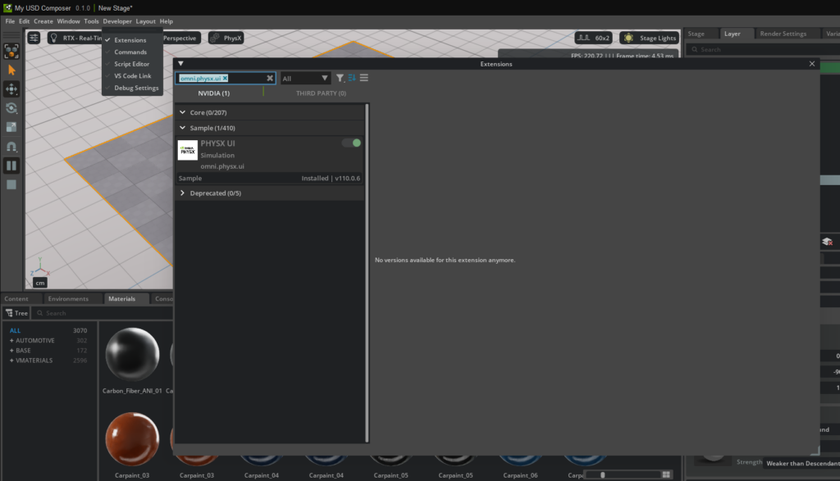Open the extensions hamburger options menu
Image resolution: width=840 pixels, height=481 pixels.
[363, 78]
